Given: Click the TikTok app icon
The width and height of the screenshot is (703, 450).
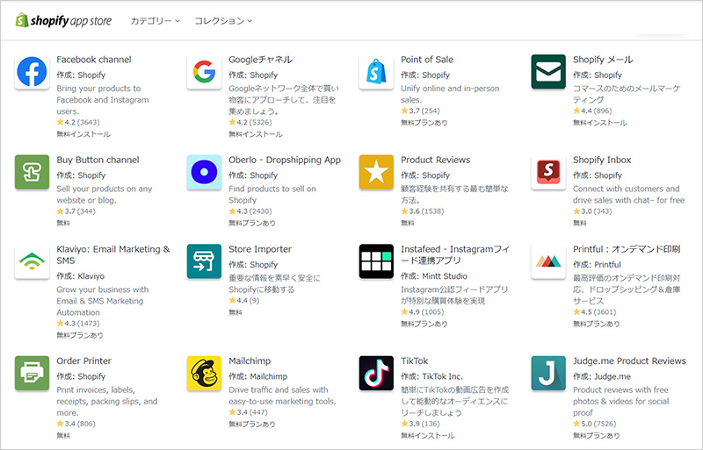Looking at the screenshot, I should (x=376, y=373).
